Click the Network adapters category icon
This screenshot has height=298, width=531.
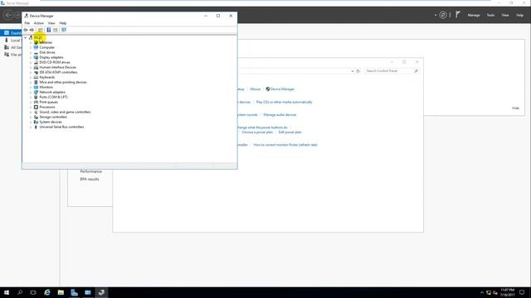point(36,92)
